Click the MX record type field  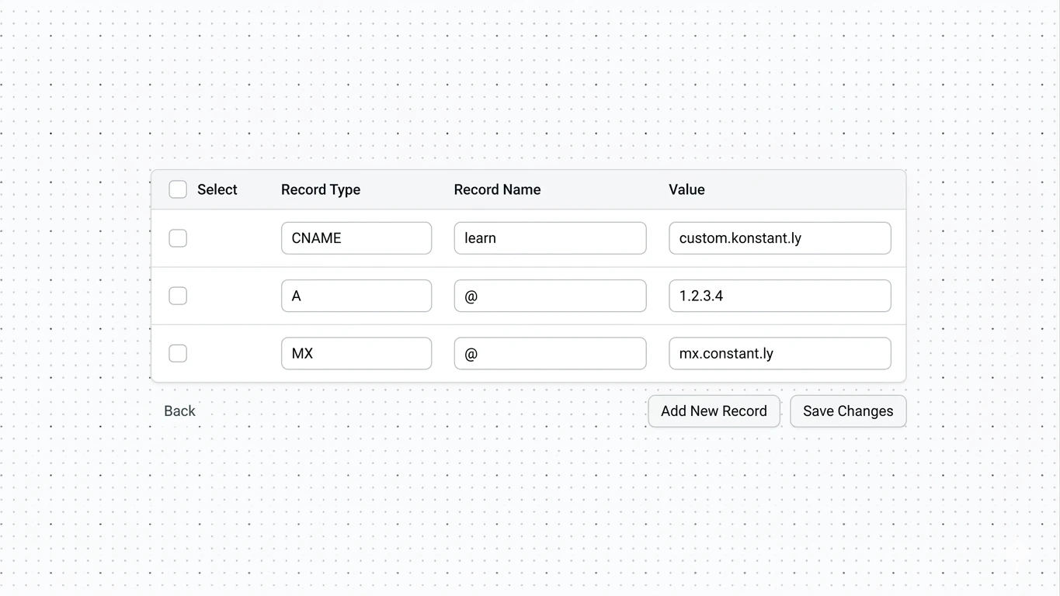tap(356, 353)
